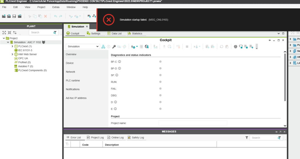Select PLC runtime in Cockpit sidebar

pos(73,81)
